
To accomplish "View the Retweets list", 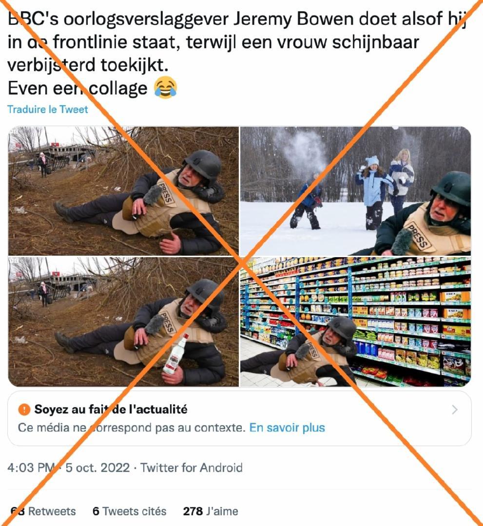I will [x=43, y=511].
